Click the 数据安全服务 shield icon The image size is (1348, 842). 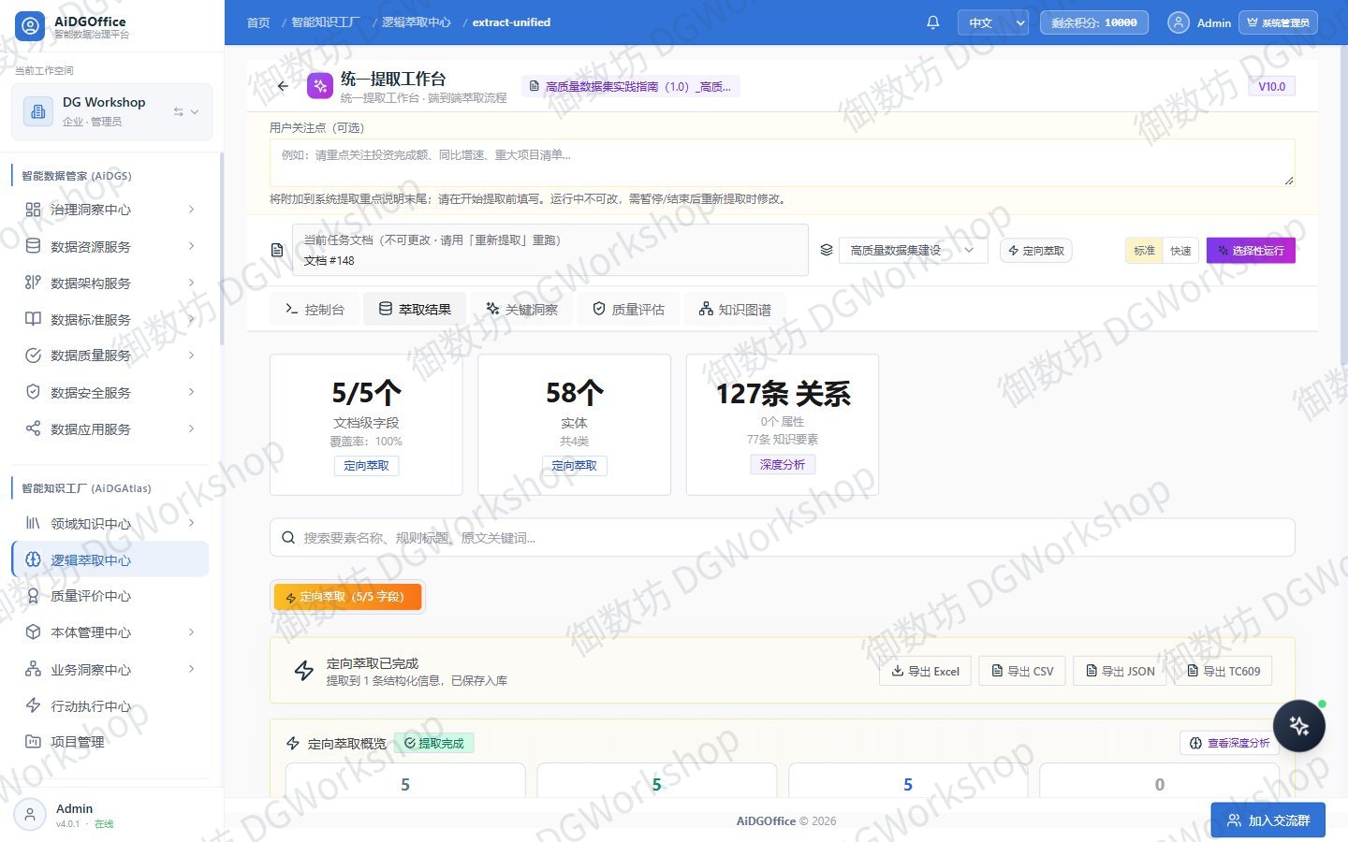tap(33, 392)
